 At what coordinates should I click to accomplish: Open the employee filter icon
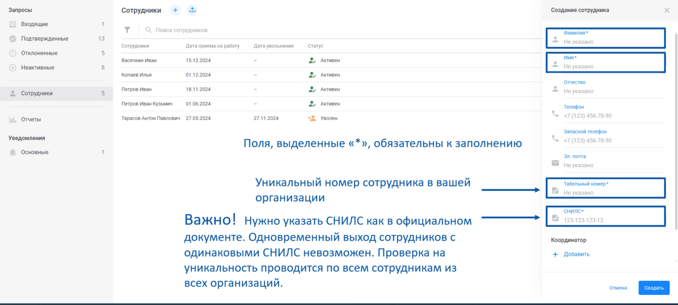pos(127,30)
